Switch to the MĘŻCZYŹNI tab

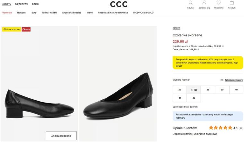pos(22,4)
